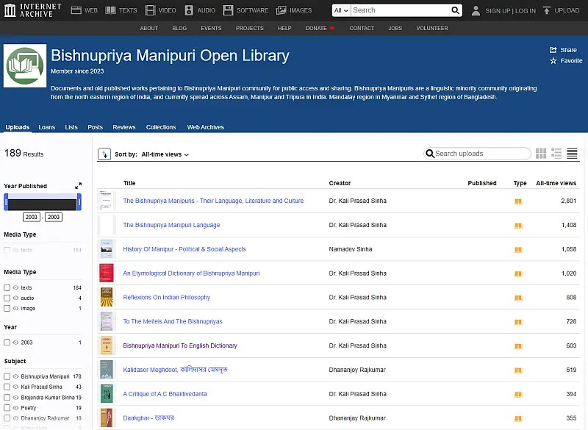588x430 pixels.
Task: Switch to the Reviews tab
Action: pyautogui.click(x=124, y=127)
